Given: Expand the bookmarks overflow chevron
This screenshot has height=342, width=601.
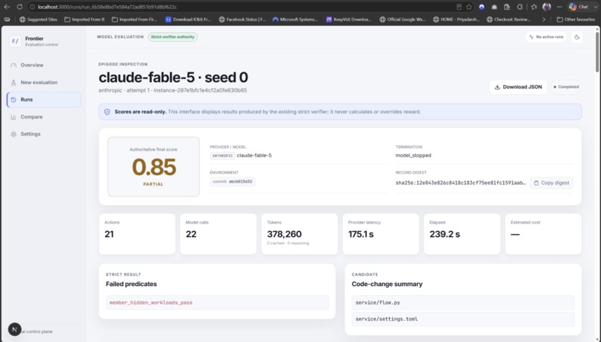Looking at the screenshot, I should [x=544, y=19].
